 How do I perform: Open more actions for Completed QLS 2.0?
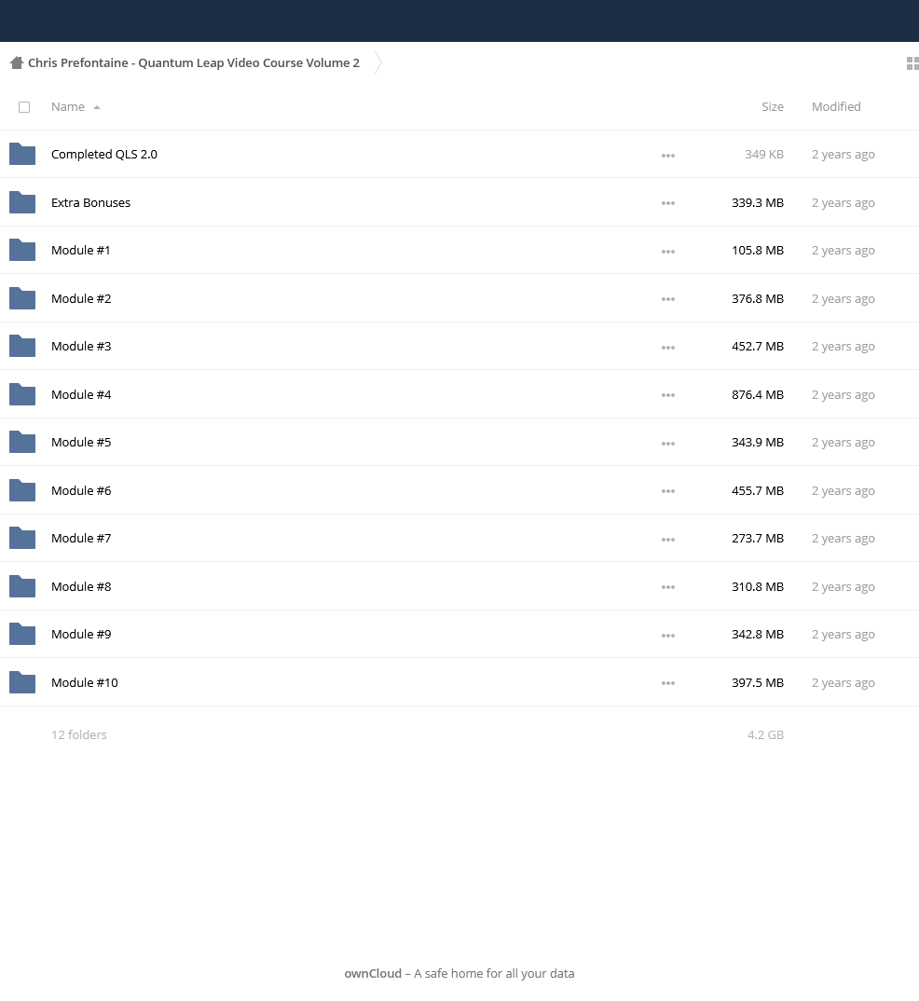[x=668, y=155]
